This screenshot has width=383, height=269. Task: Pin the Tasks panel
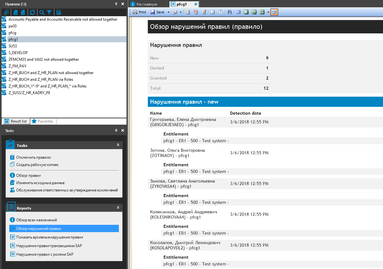pyautogui.click(x=116, y=130)
